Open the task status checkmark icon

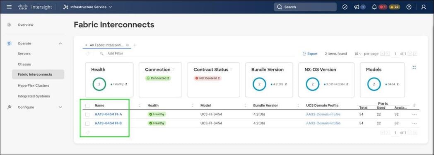point(345,7)
